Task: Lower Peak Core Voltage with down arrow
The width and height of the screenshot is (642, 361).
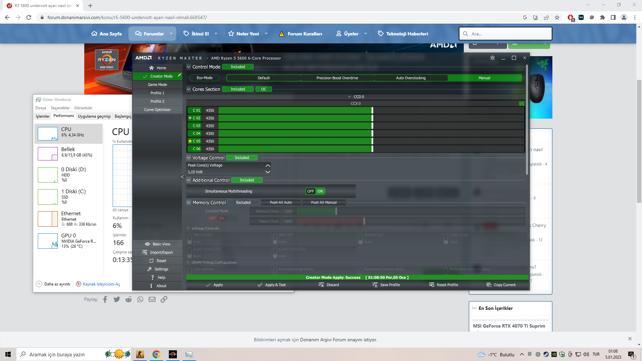Action: click(267, 172)
